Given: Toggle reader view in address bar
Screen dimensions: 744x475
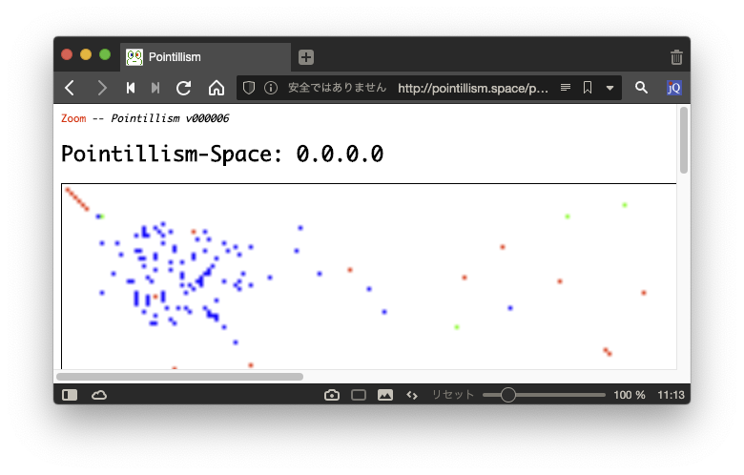Looking at the screenshot, I should pyautogui.click(x=566, y=88).
